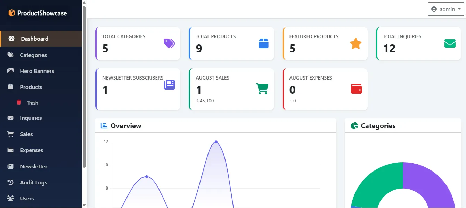Click the blue box icon in Total Products
Image resolution: width=466 pixels, height=208 pixels.
click(x=263, y=43)
